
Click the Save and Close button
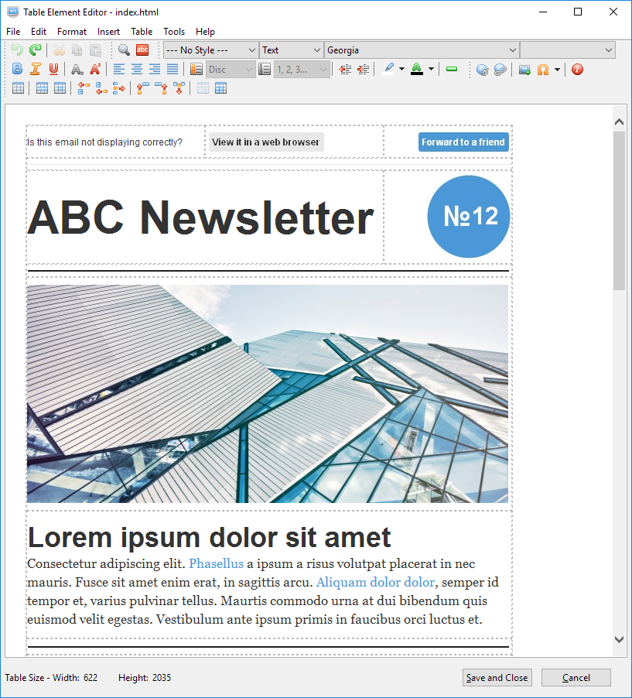pyautogui.click(x=497, y=678)
